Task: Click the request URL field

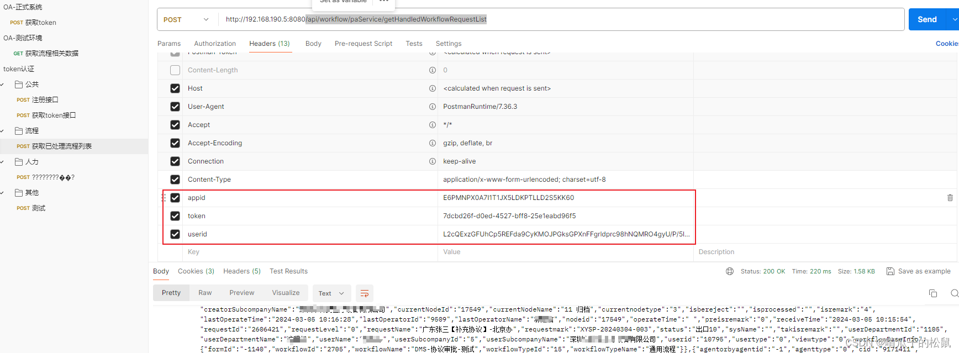Action: [x=561, y=19]
